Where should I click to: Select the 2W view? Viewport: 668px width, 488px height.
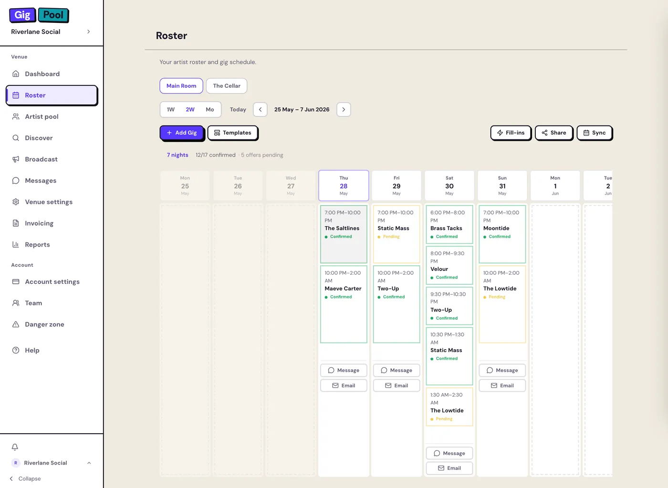(190, 109)
